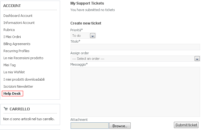Open the Priorità dropdown arrow

[92, 36]
